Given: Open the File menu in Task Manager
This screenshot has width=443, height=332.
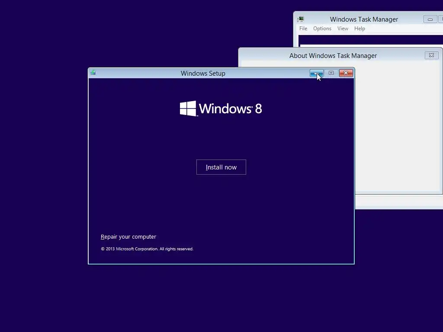Looking at the screenshot, I should [303, 29].
